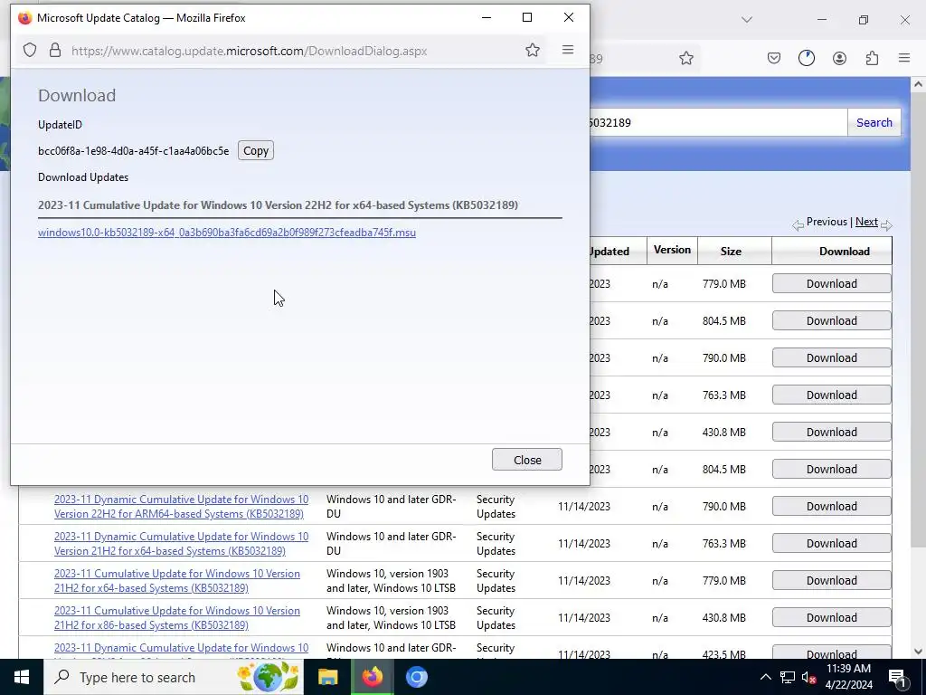
Task: Close the Download dialog with Close button
Action: click(527, 460)
